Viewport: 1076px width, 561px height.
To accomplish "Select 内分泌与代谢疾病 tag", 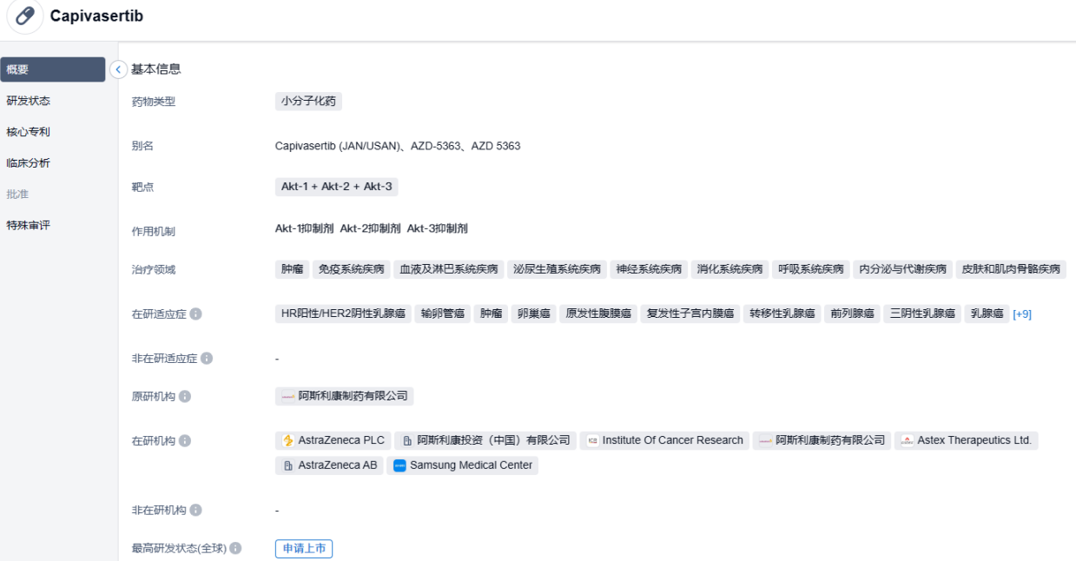I will tap(903, 269).
